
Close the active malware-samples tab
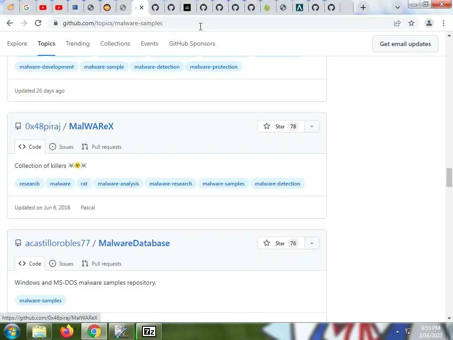tap(142, 8)
